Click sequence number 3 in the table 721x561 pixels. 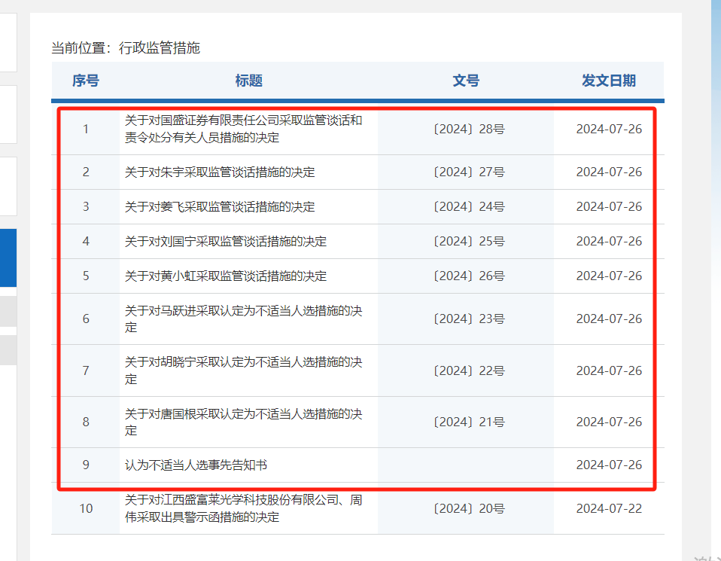86,206
